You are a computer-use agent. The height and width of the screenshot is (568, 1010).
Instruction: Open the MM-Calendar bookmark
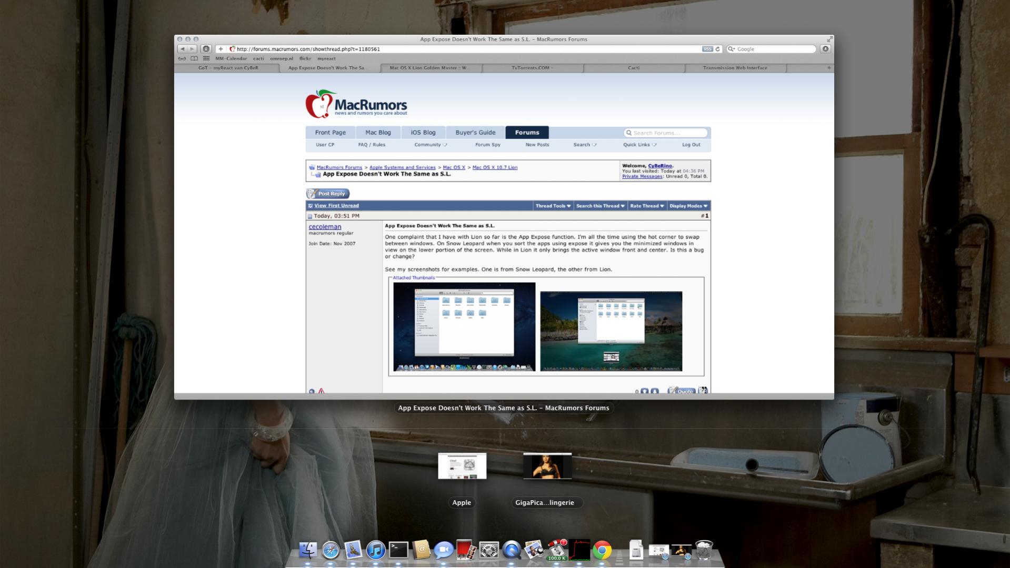231,58
